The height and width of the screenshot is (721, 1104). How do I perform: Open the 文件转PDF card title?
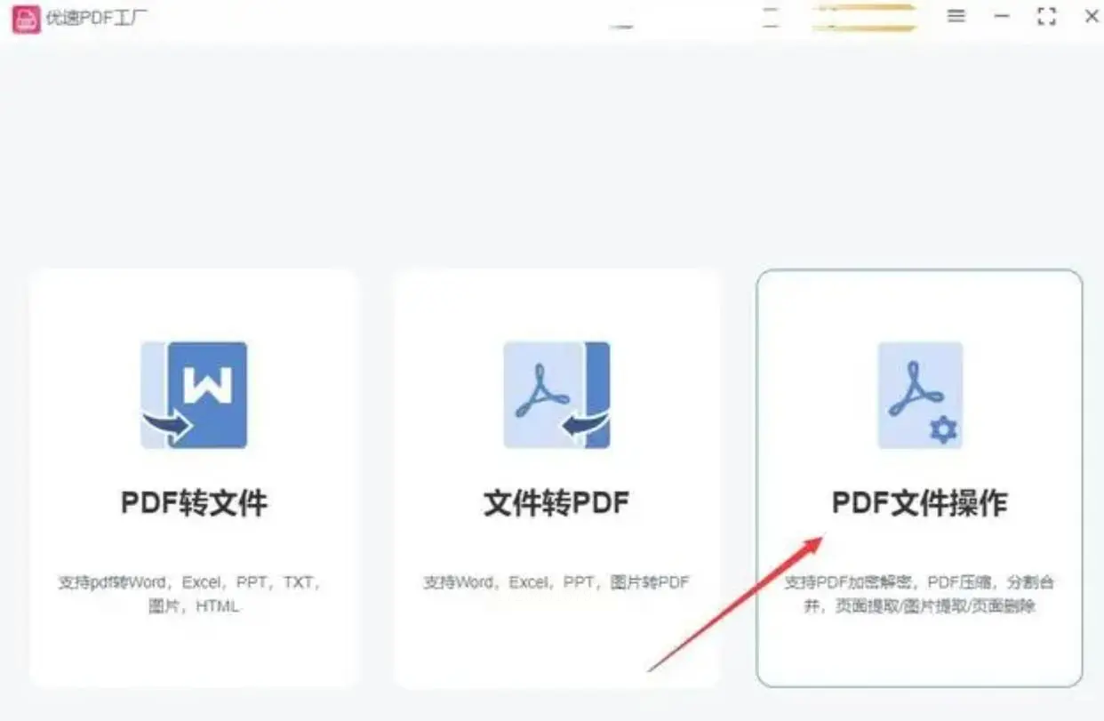(556, 504)
